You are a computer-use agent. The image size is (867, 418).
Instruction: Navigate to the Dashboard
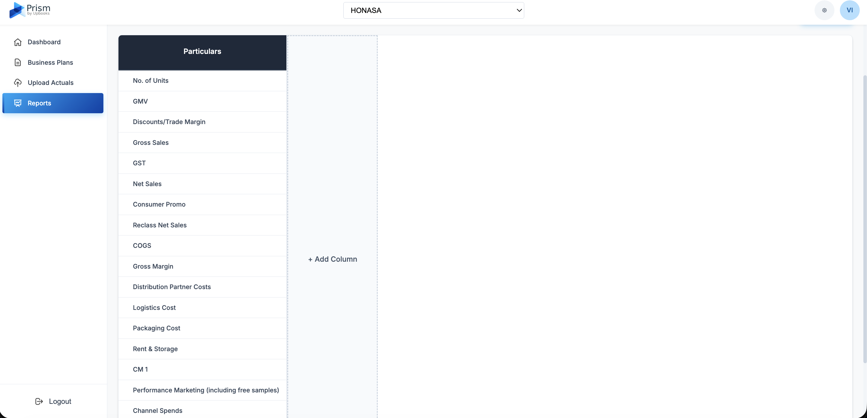click(x=44, y=42)
